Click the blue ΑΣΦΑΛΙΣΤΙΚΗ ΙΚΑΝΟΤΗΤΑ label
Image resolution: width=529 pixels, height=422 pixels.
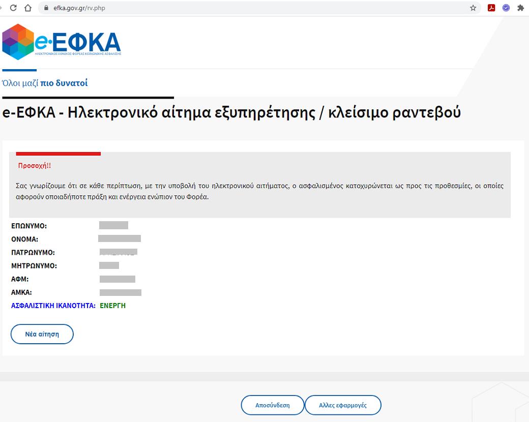53,306
